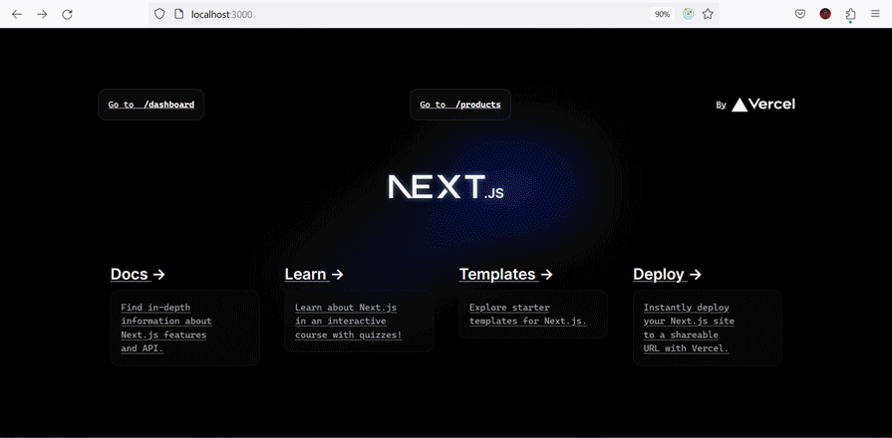The width and height of the screenshot is (892, 438).
Task: Click the Next.js logo in the center
Action: pos(446,187)
